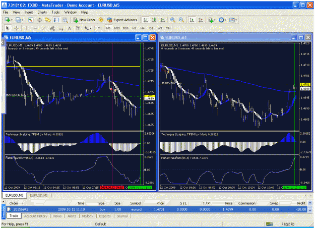
Task: Zoom in on the chart
Action: (x=172, y=20)
